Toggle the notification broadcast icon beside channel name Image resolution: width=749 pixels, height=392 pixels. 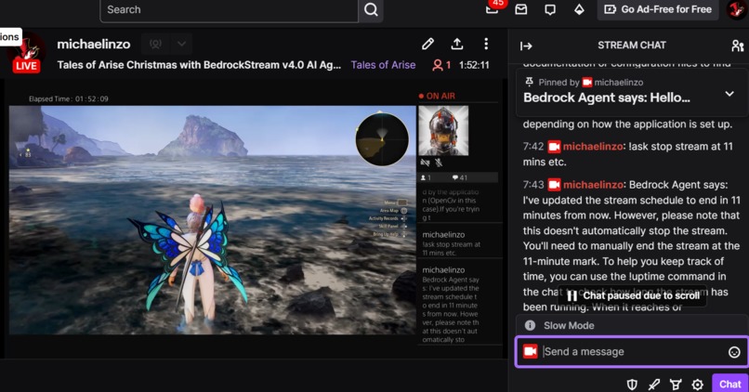point(155,44)
